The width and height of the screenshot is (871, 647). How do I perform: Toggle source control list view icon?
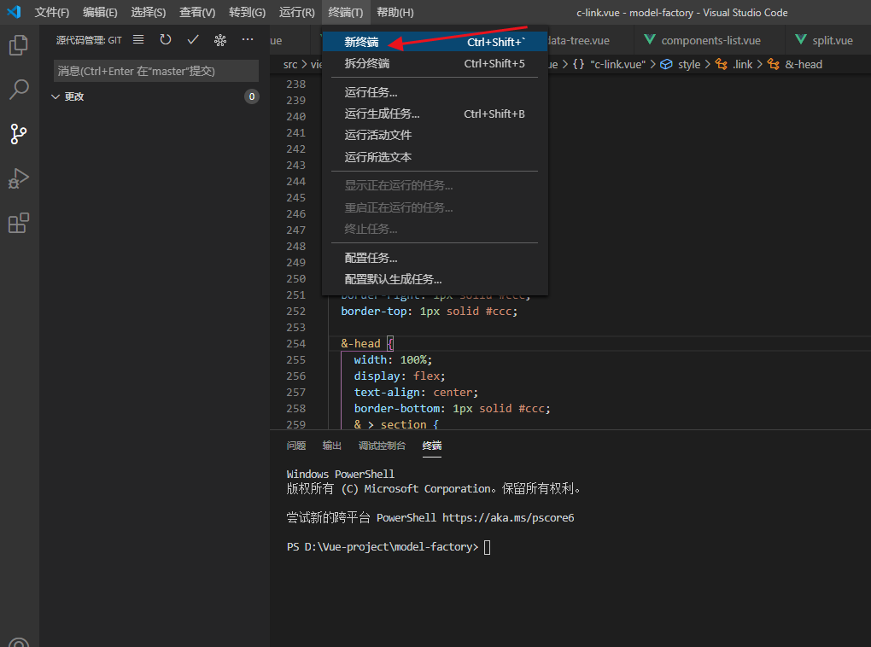138,39
